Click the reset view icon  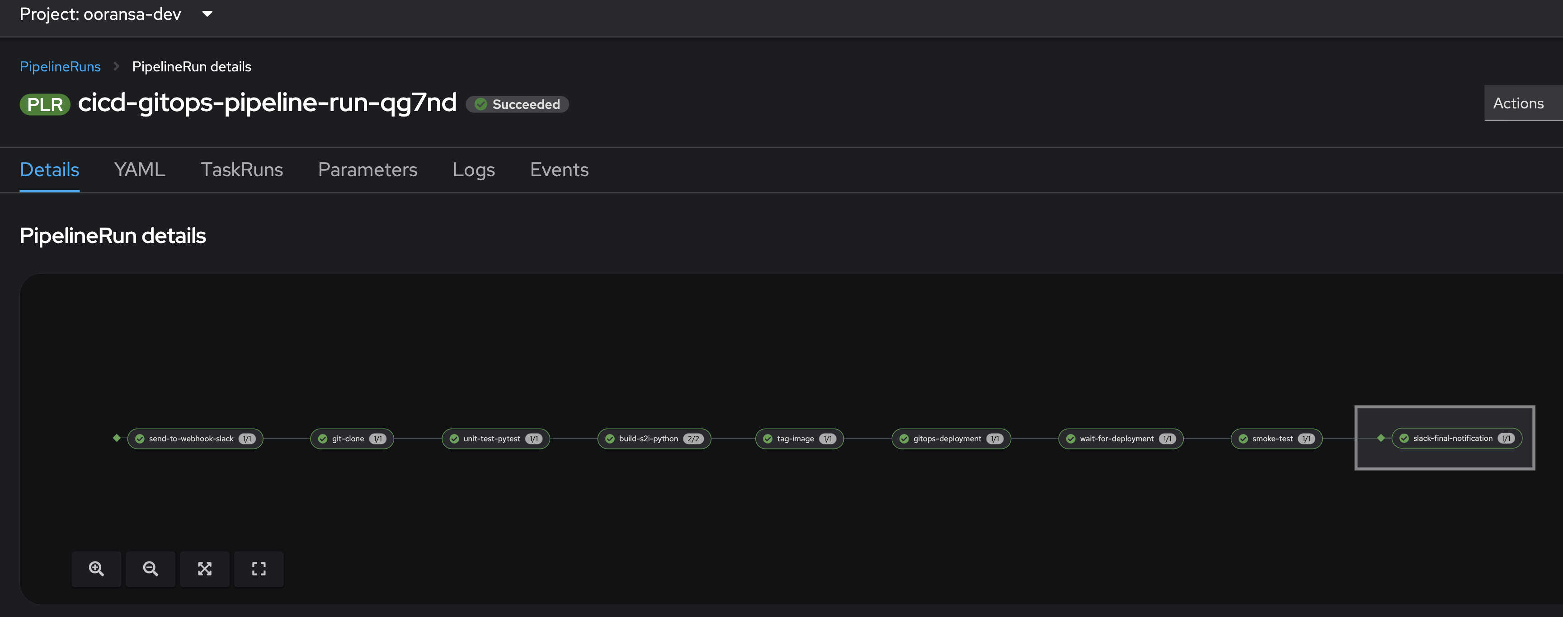point(259,569)
